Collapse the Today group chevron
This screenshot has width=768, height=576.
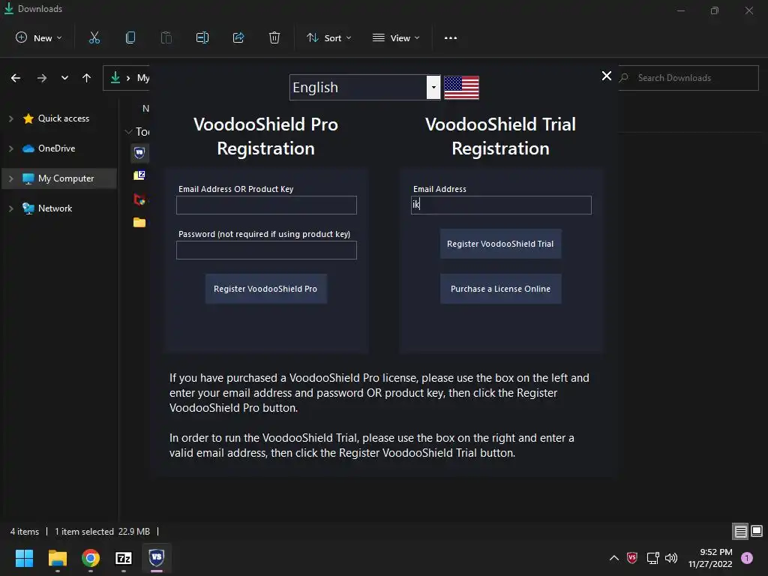pos(129,131)
